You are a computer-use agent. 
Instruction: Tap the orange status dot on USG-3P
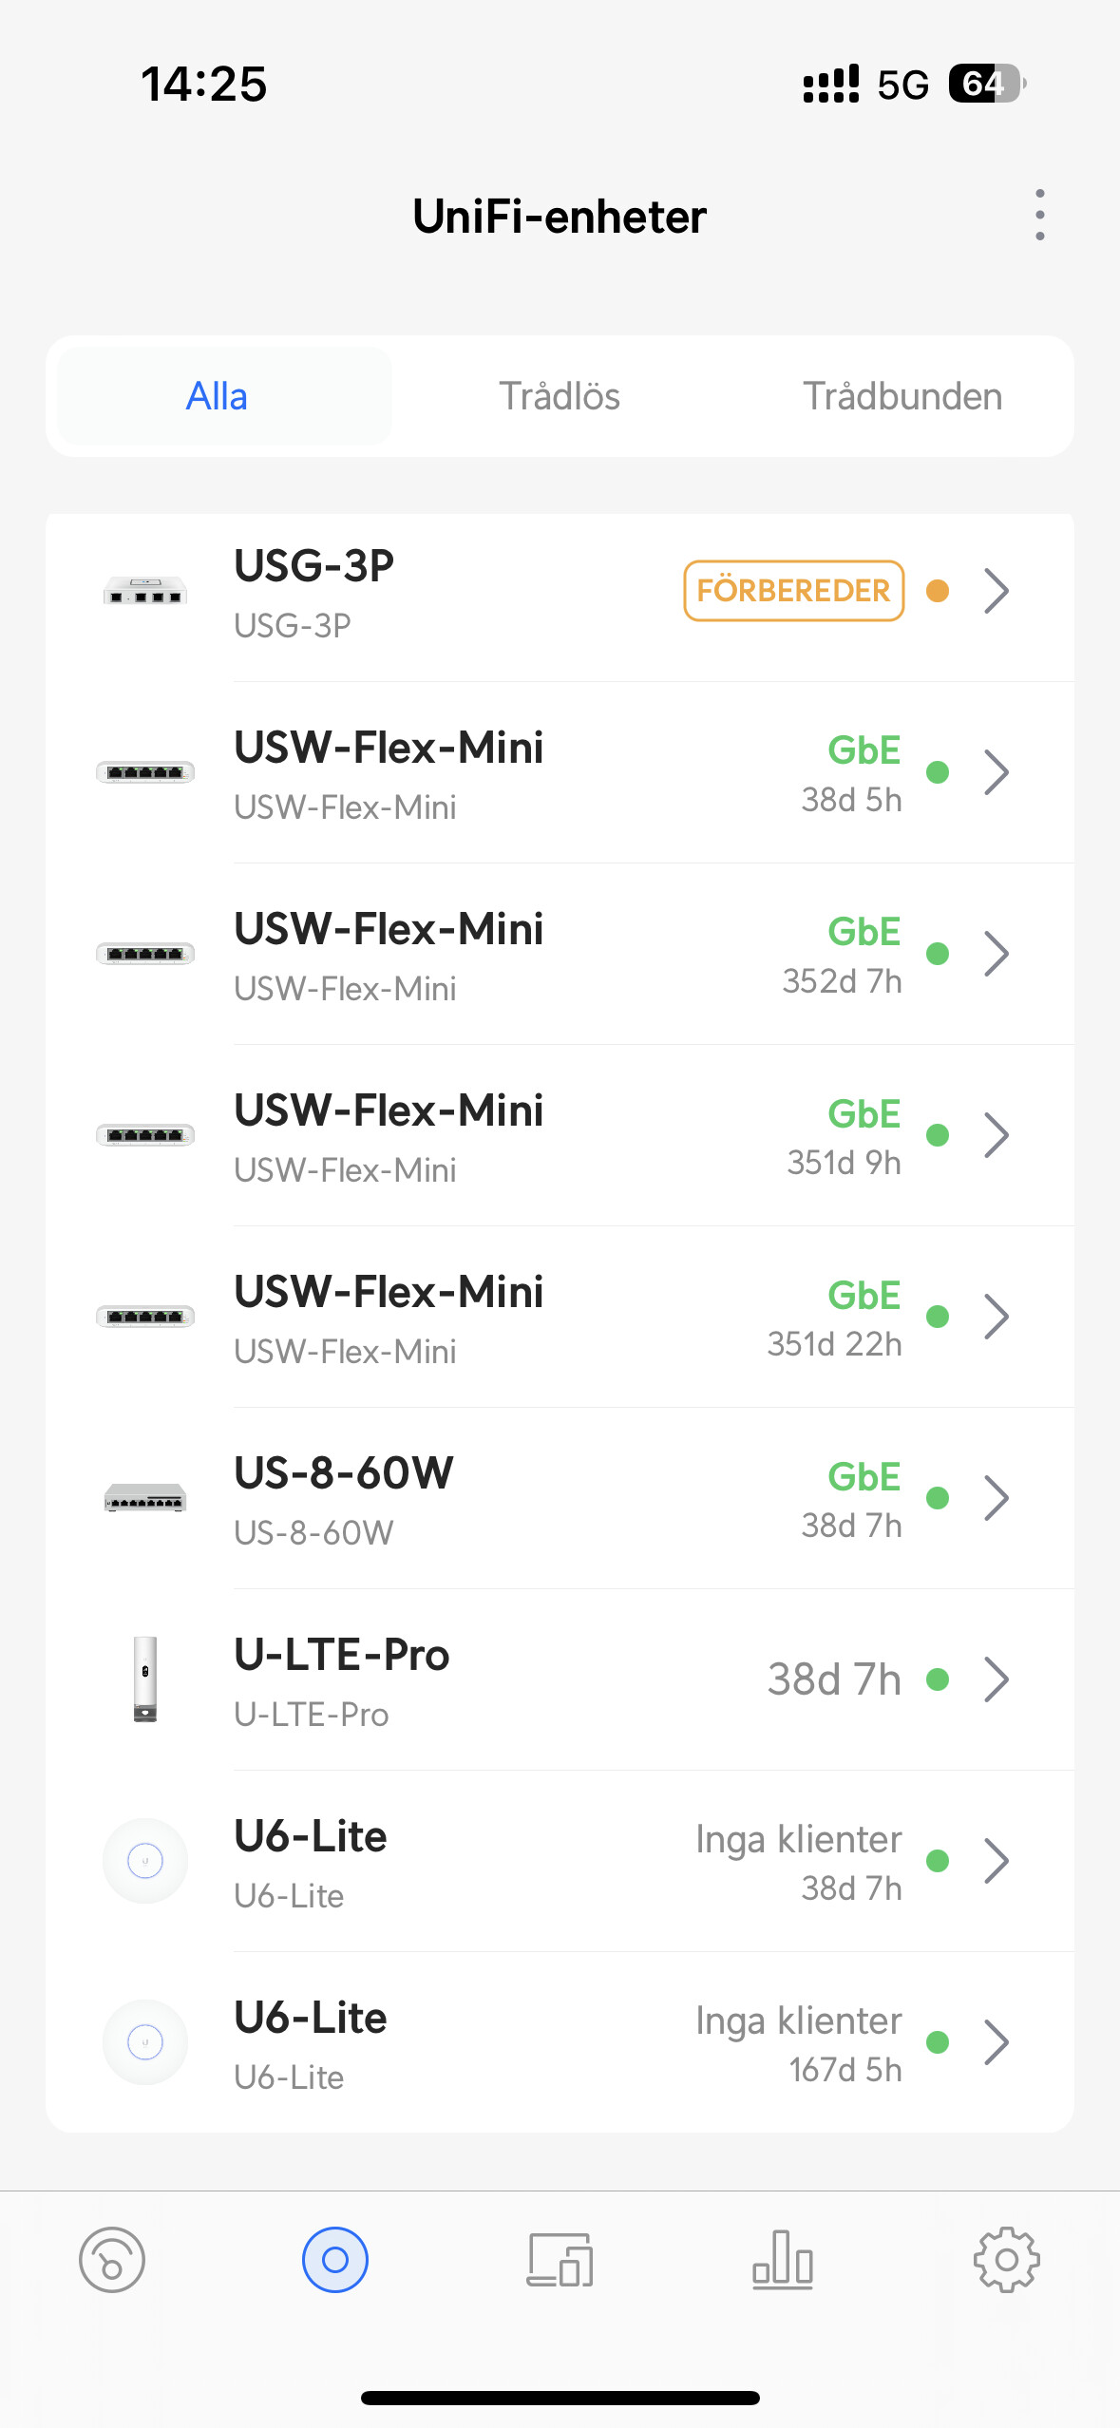[x=938, y=591]
